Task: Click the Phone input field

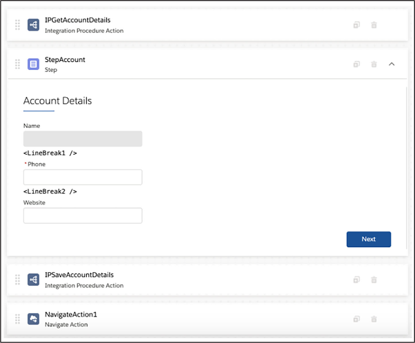Action: click(82, 177)
